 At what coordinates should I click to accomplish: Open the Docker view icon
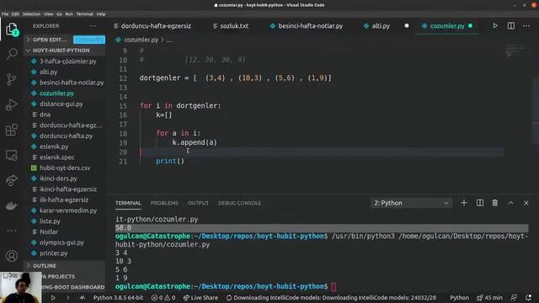tap(12, 205)
